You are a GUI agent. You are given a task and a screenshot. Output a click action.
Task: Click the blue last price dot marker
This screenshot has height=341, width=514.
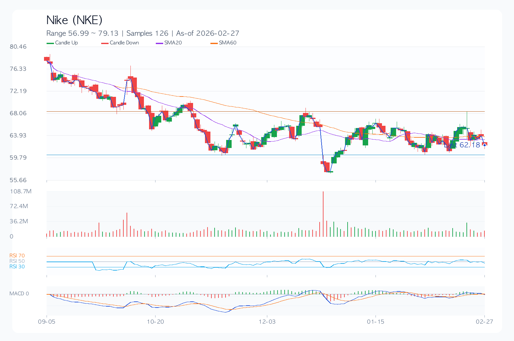(x=484, y=145)
